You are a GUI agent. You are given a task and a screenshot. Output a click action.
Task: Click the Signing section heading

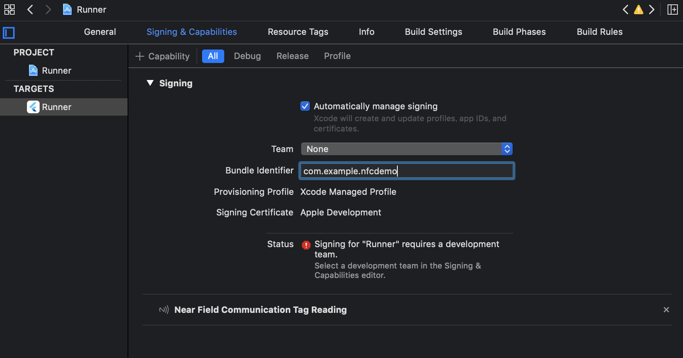[x=176, y=83]
